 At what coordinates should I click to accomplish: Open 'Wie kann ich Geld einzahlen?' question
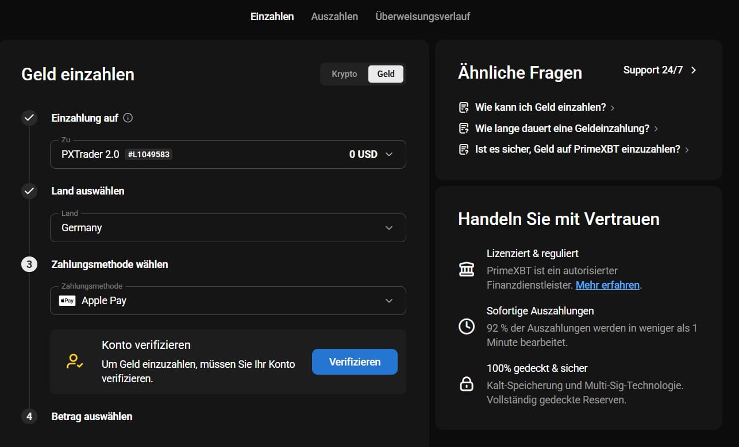541,107
